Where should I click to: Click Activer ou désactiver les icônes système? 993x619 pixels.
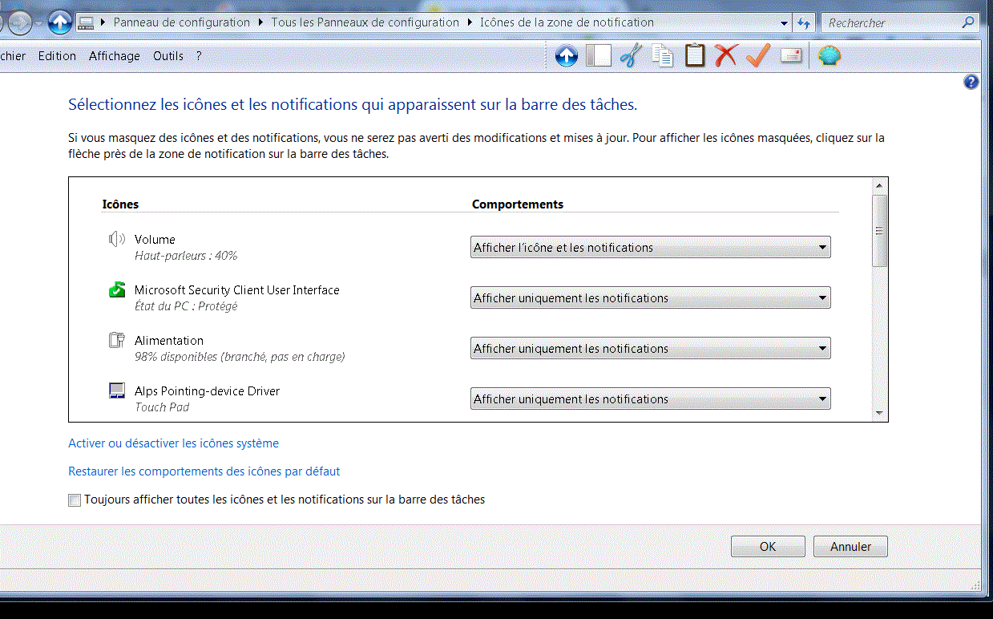(x=174, y=443)
